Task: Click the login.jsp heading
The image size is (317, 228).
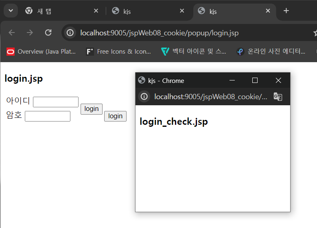Action: pos(24,79)
